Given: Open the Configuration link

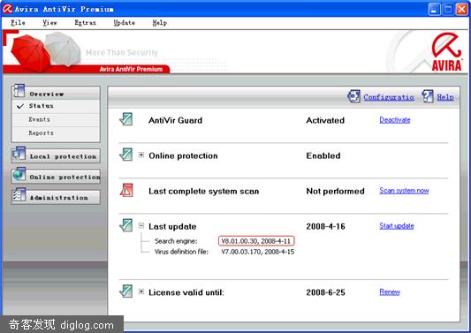Looking at the screenshot, I should [389, 97].
